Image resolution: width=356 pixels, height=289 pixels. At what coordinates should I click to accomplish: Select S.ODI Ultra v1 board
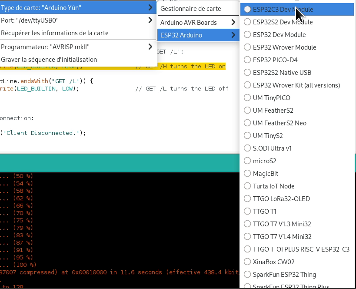coord(297,148)
